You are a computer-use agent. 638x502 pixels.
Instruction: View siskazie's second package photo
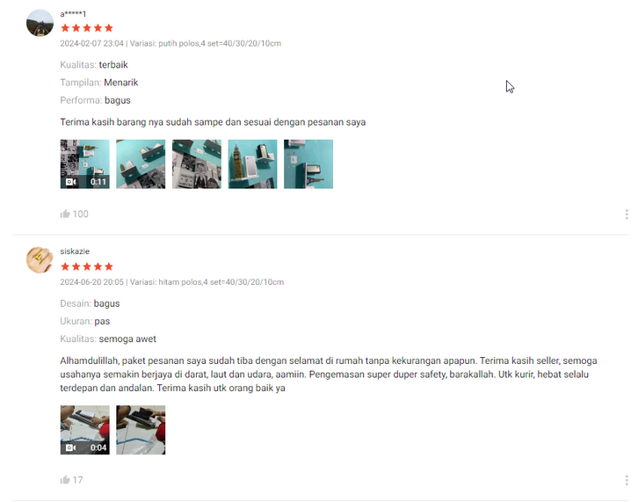tap(141, 430)
